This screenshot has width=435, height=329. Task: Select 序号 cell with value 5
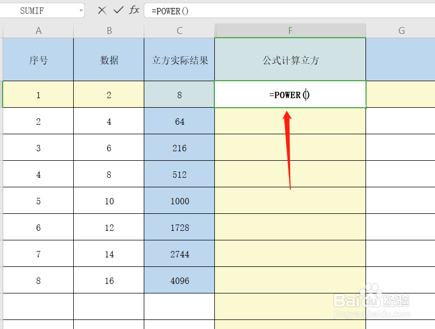point(38,201)
